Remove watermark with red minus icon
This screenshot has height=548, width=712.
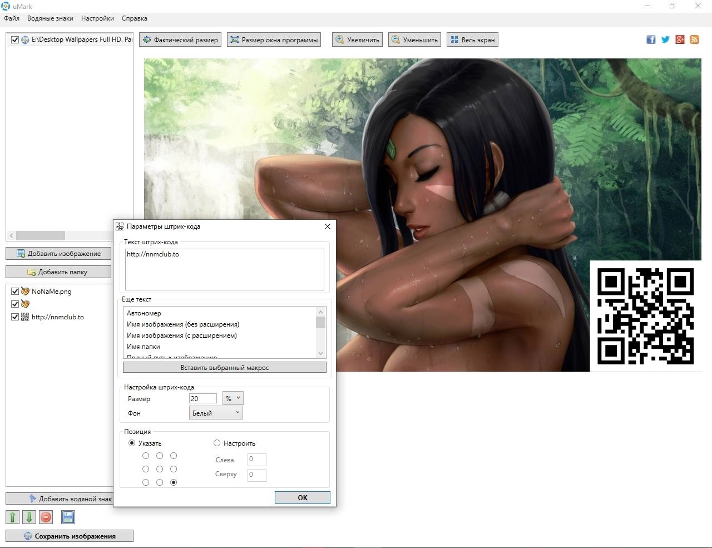(x=46, y=517)
